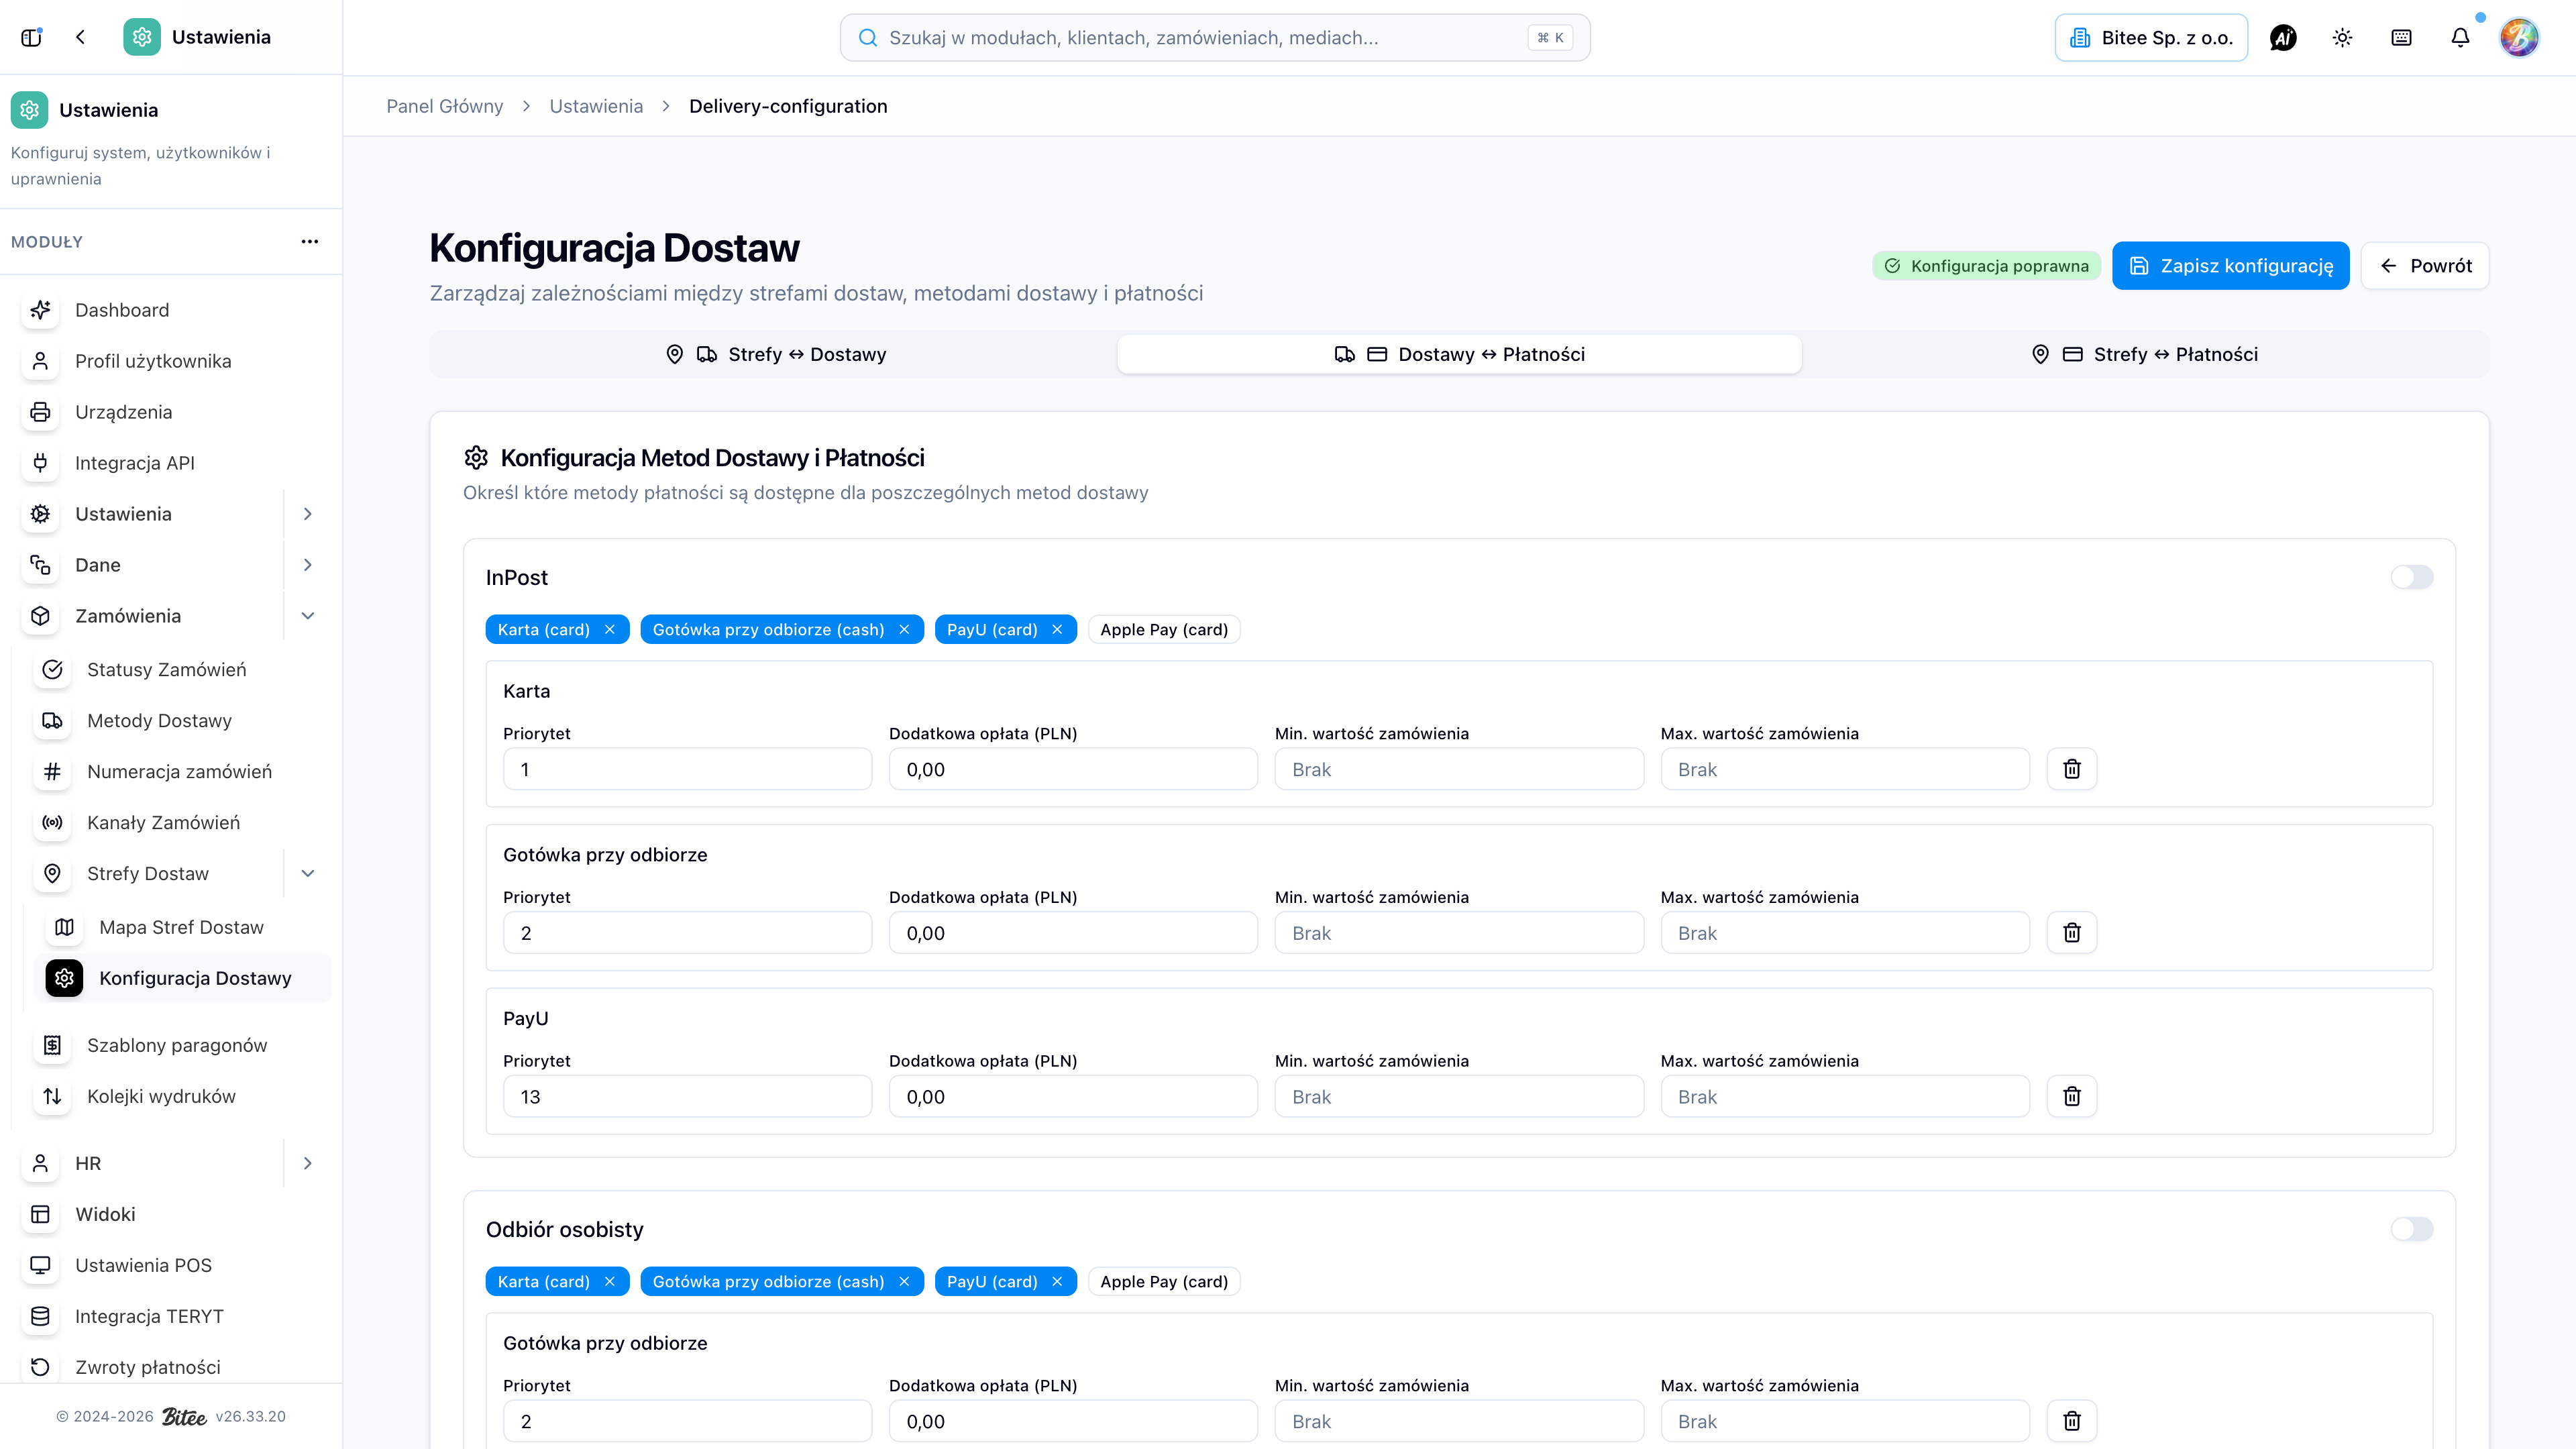Go to Panel Główny breadcrumb

tap(445, 106)
